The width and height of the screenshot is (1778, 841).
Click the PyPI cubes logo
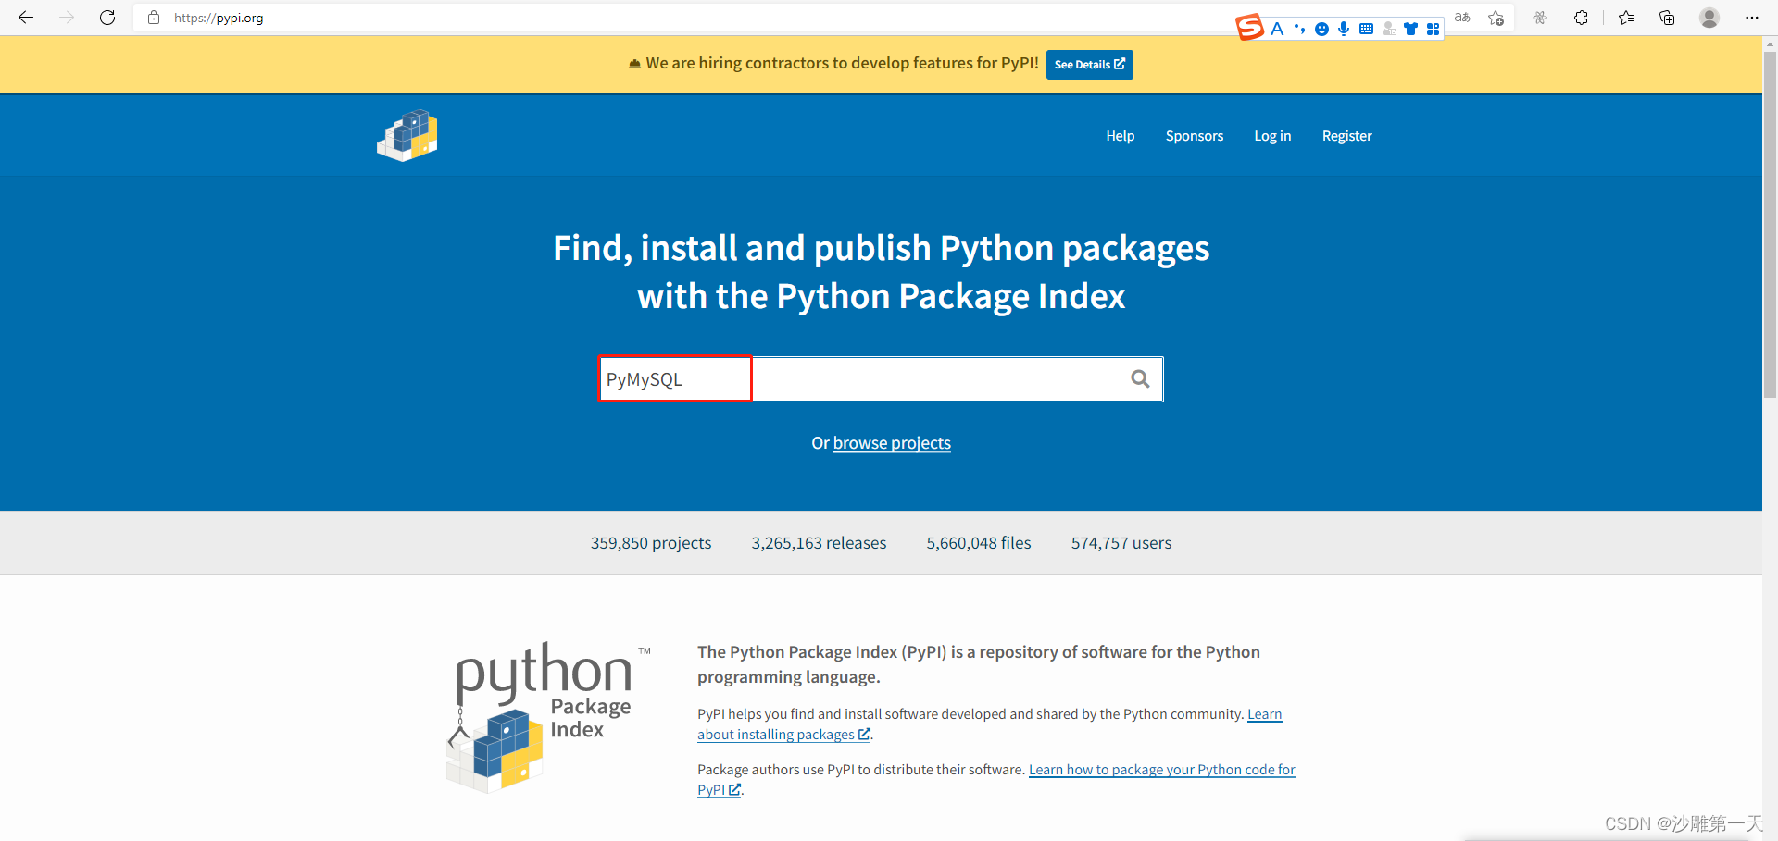click(407, 135)
